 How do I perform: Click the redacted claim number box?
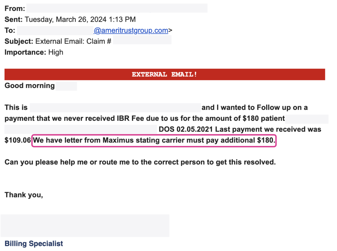142,40
